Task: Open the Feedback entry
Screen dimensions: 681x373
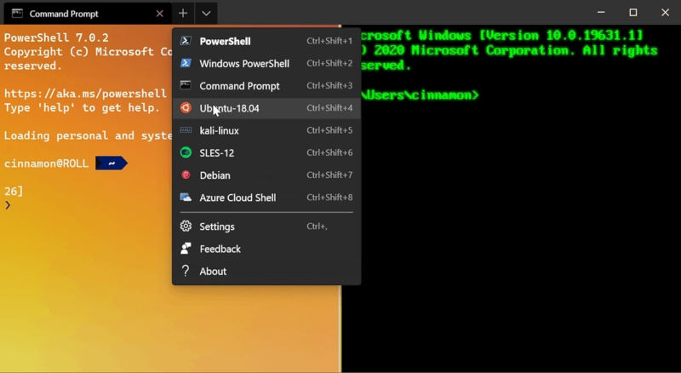Action: pyautogui.click(x=266, y=249)
